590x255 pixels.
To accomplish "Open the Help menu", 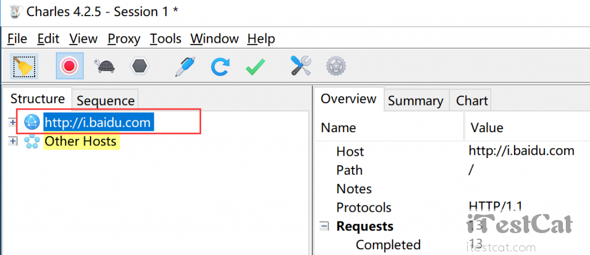I will pyautogui.click(x=261, y=39).
